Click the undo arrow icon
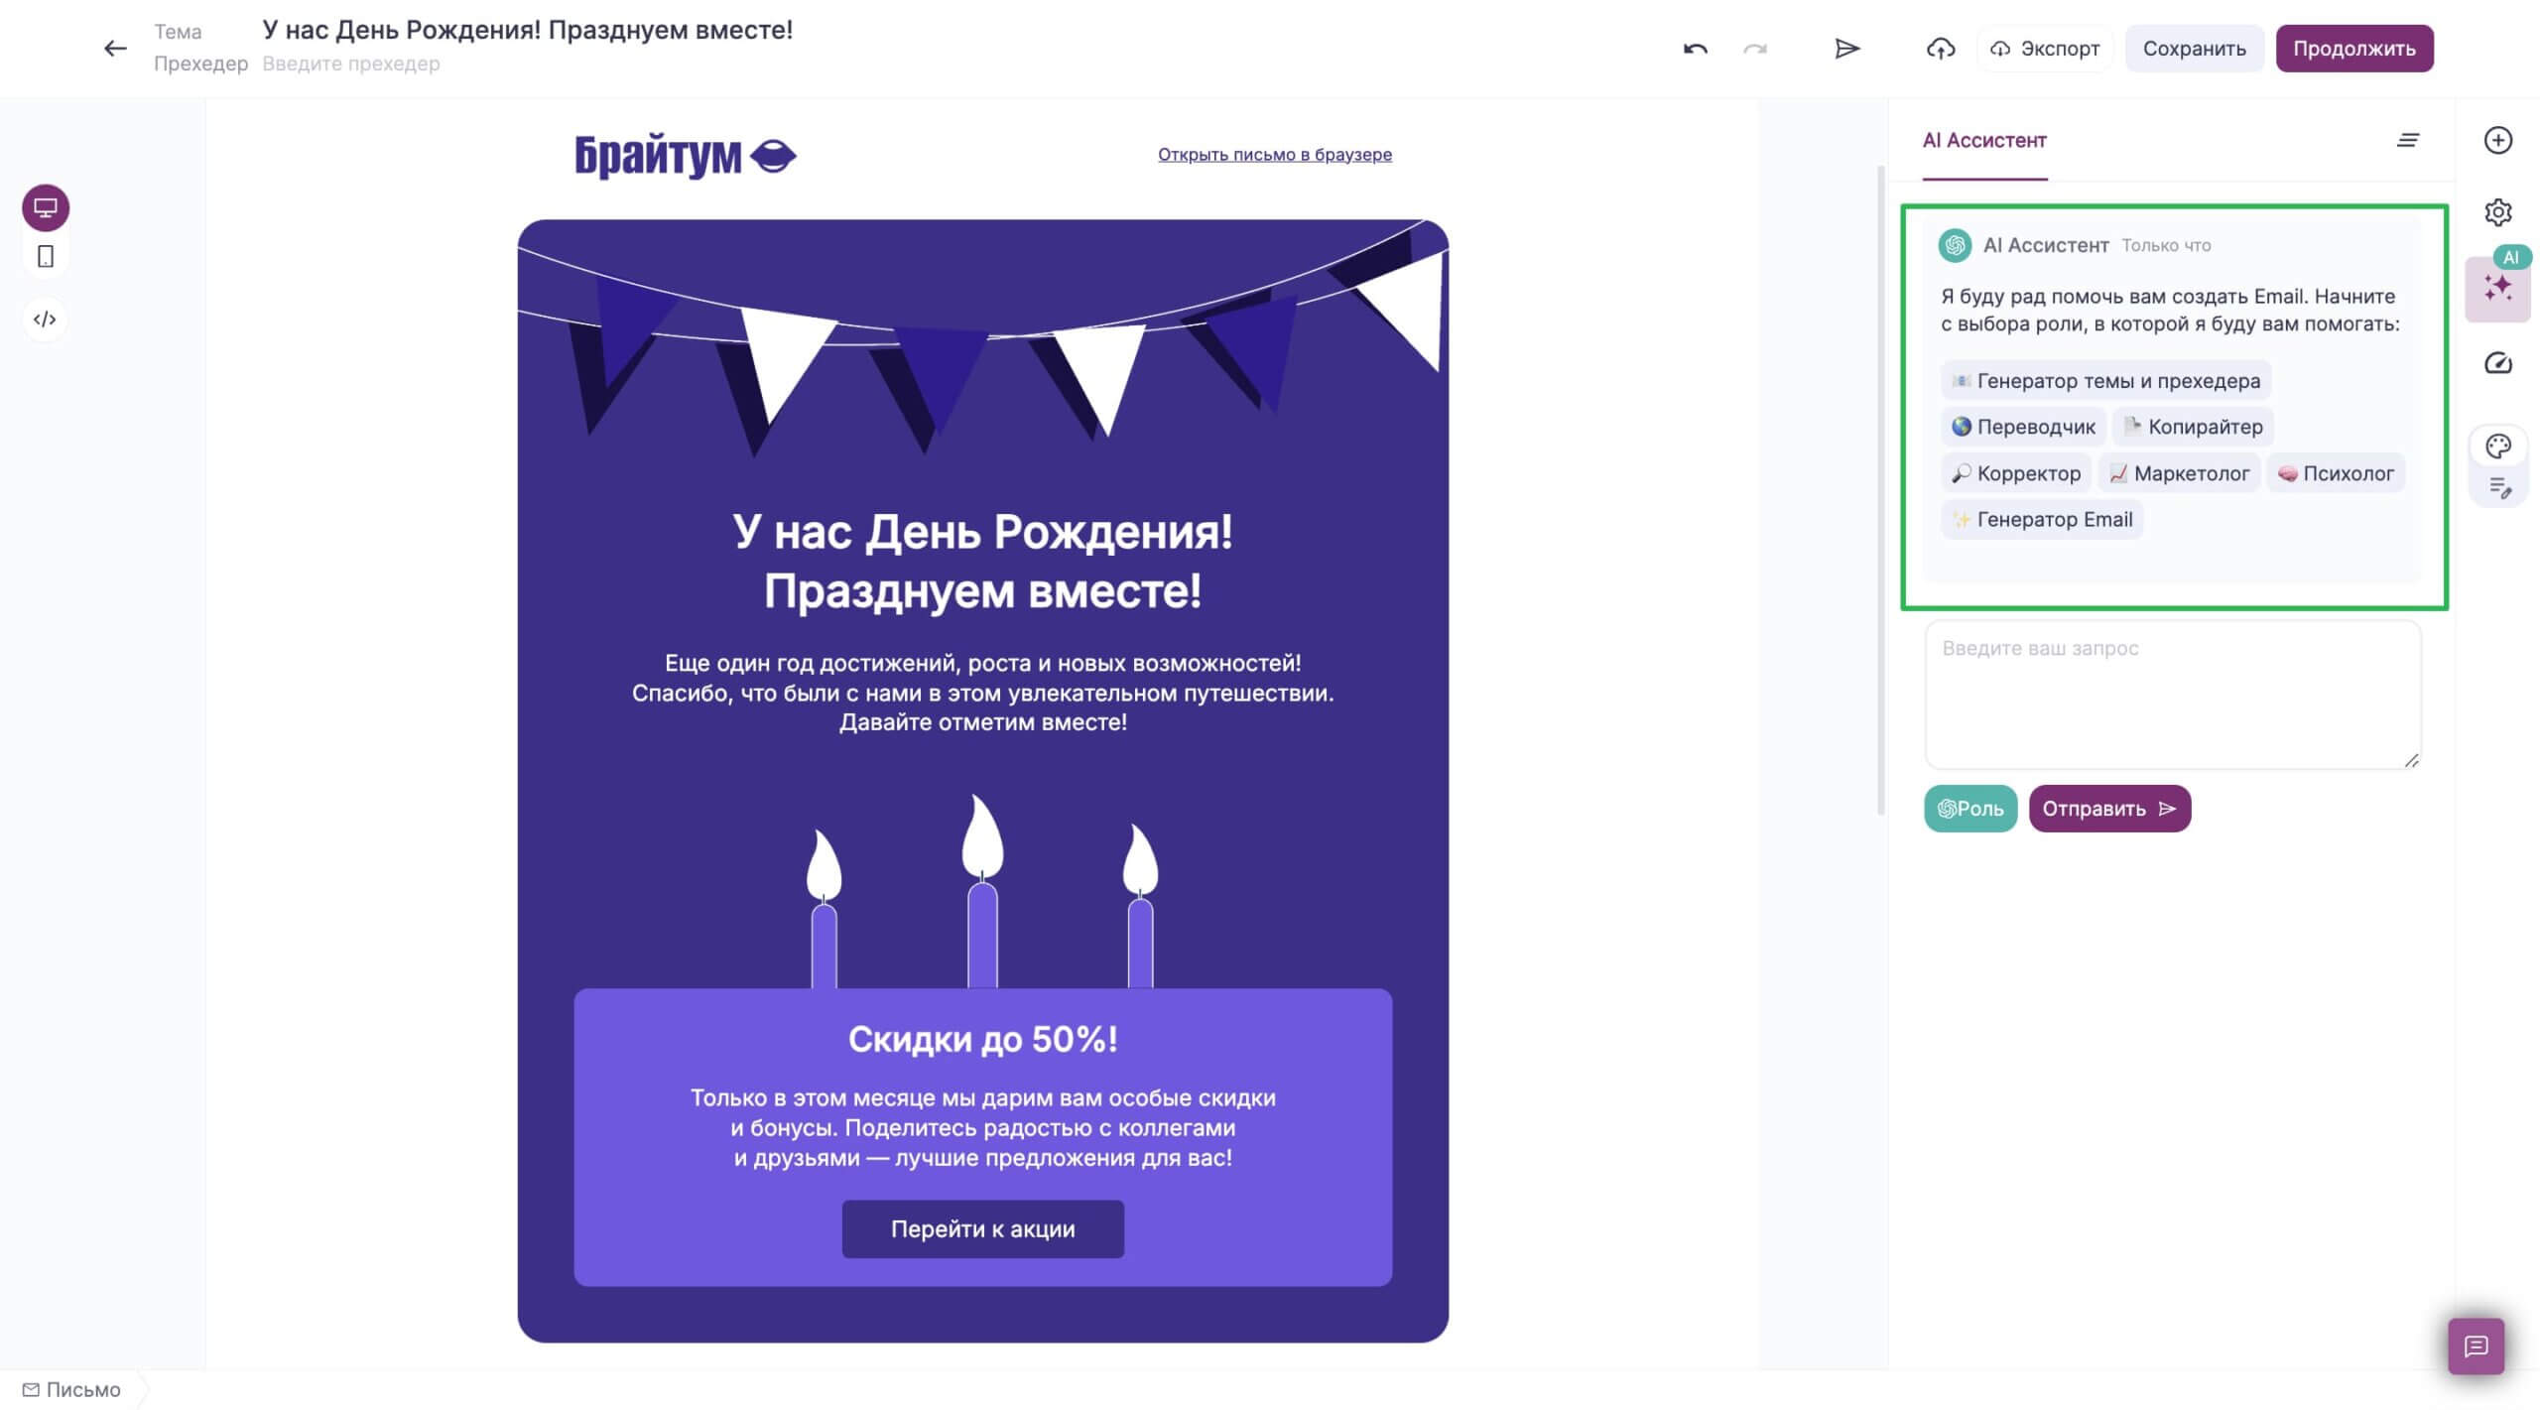 tap(1696, 49)
